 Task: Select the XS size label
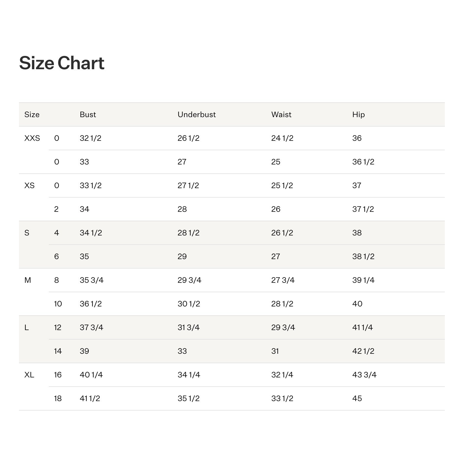tap(30, 185)
